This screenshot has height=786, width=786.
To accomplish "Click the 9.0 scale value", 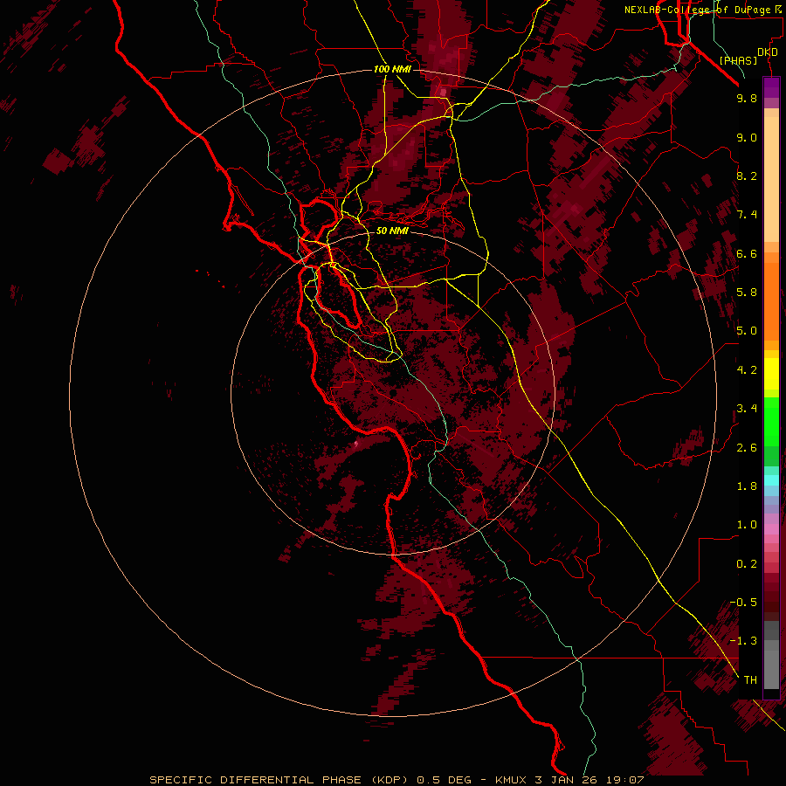I will pos(747,137).
